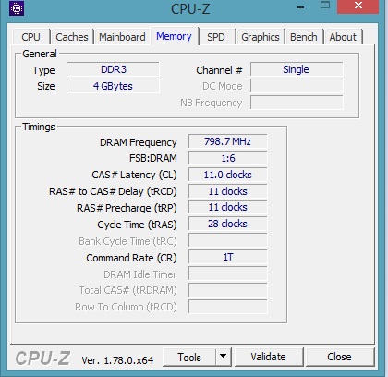Click the DRAM Frequency value field

pyautogui.click(x=228, y=141)
